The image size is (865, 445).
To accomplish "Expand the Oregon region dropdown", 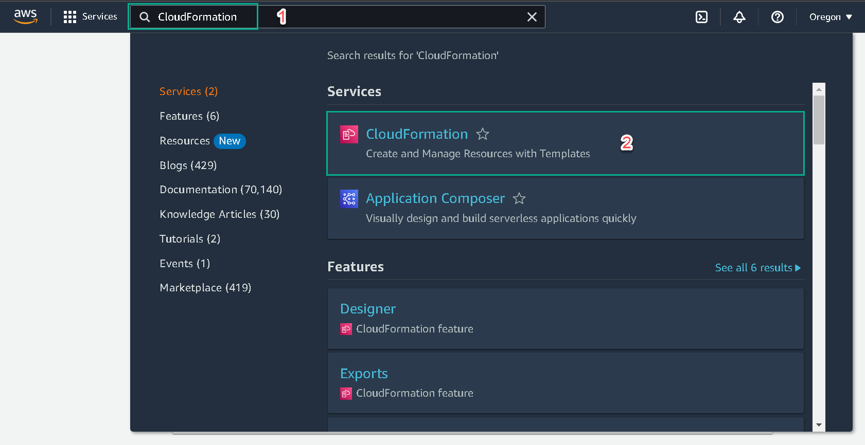I will (830, 17).
